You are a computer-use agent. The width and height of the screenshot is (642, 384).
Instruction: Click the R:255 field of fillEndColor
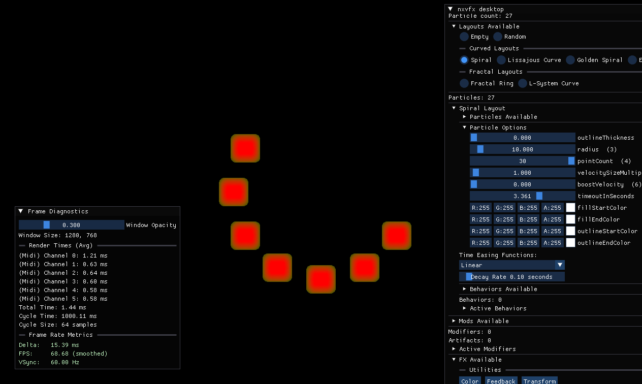(480, 219)
